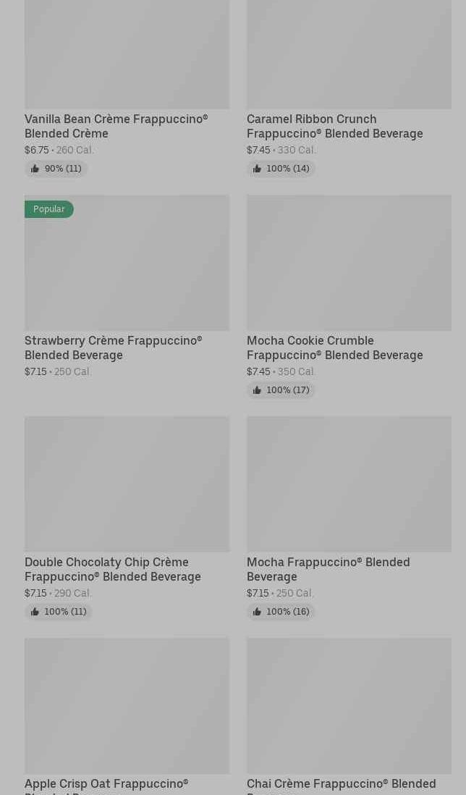Click thumbs-up icon under Double Chocolaty Chip Crème

pyautogui.click(x=35, y=612)
